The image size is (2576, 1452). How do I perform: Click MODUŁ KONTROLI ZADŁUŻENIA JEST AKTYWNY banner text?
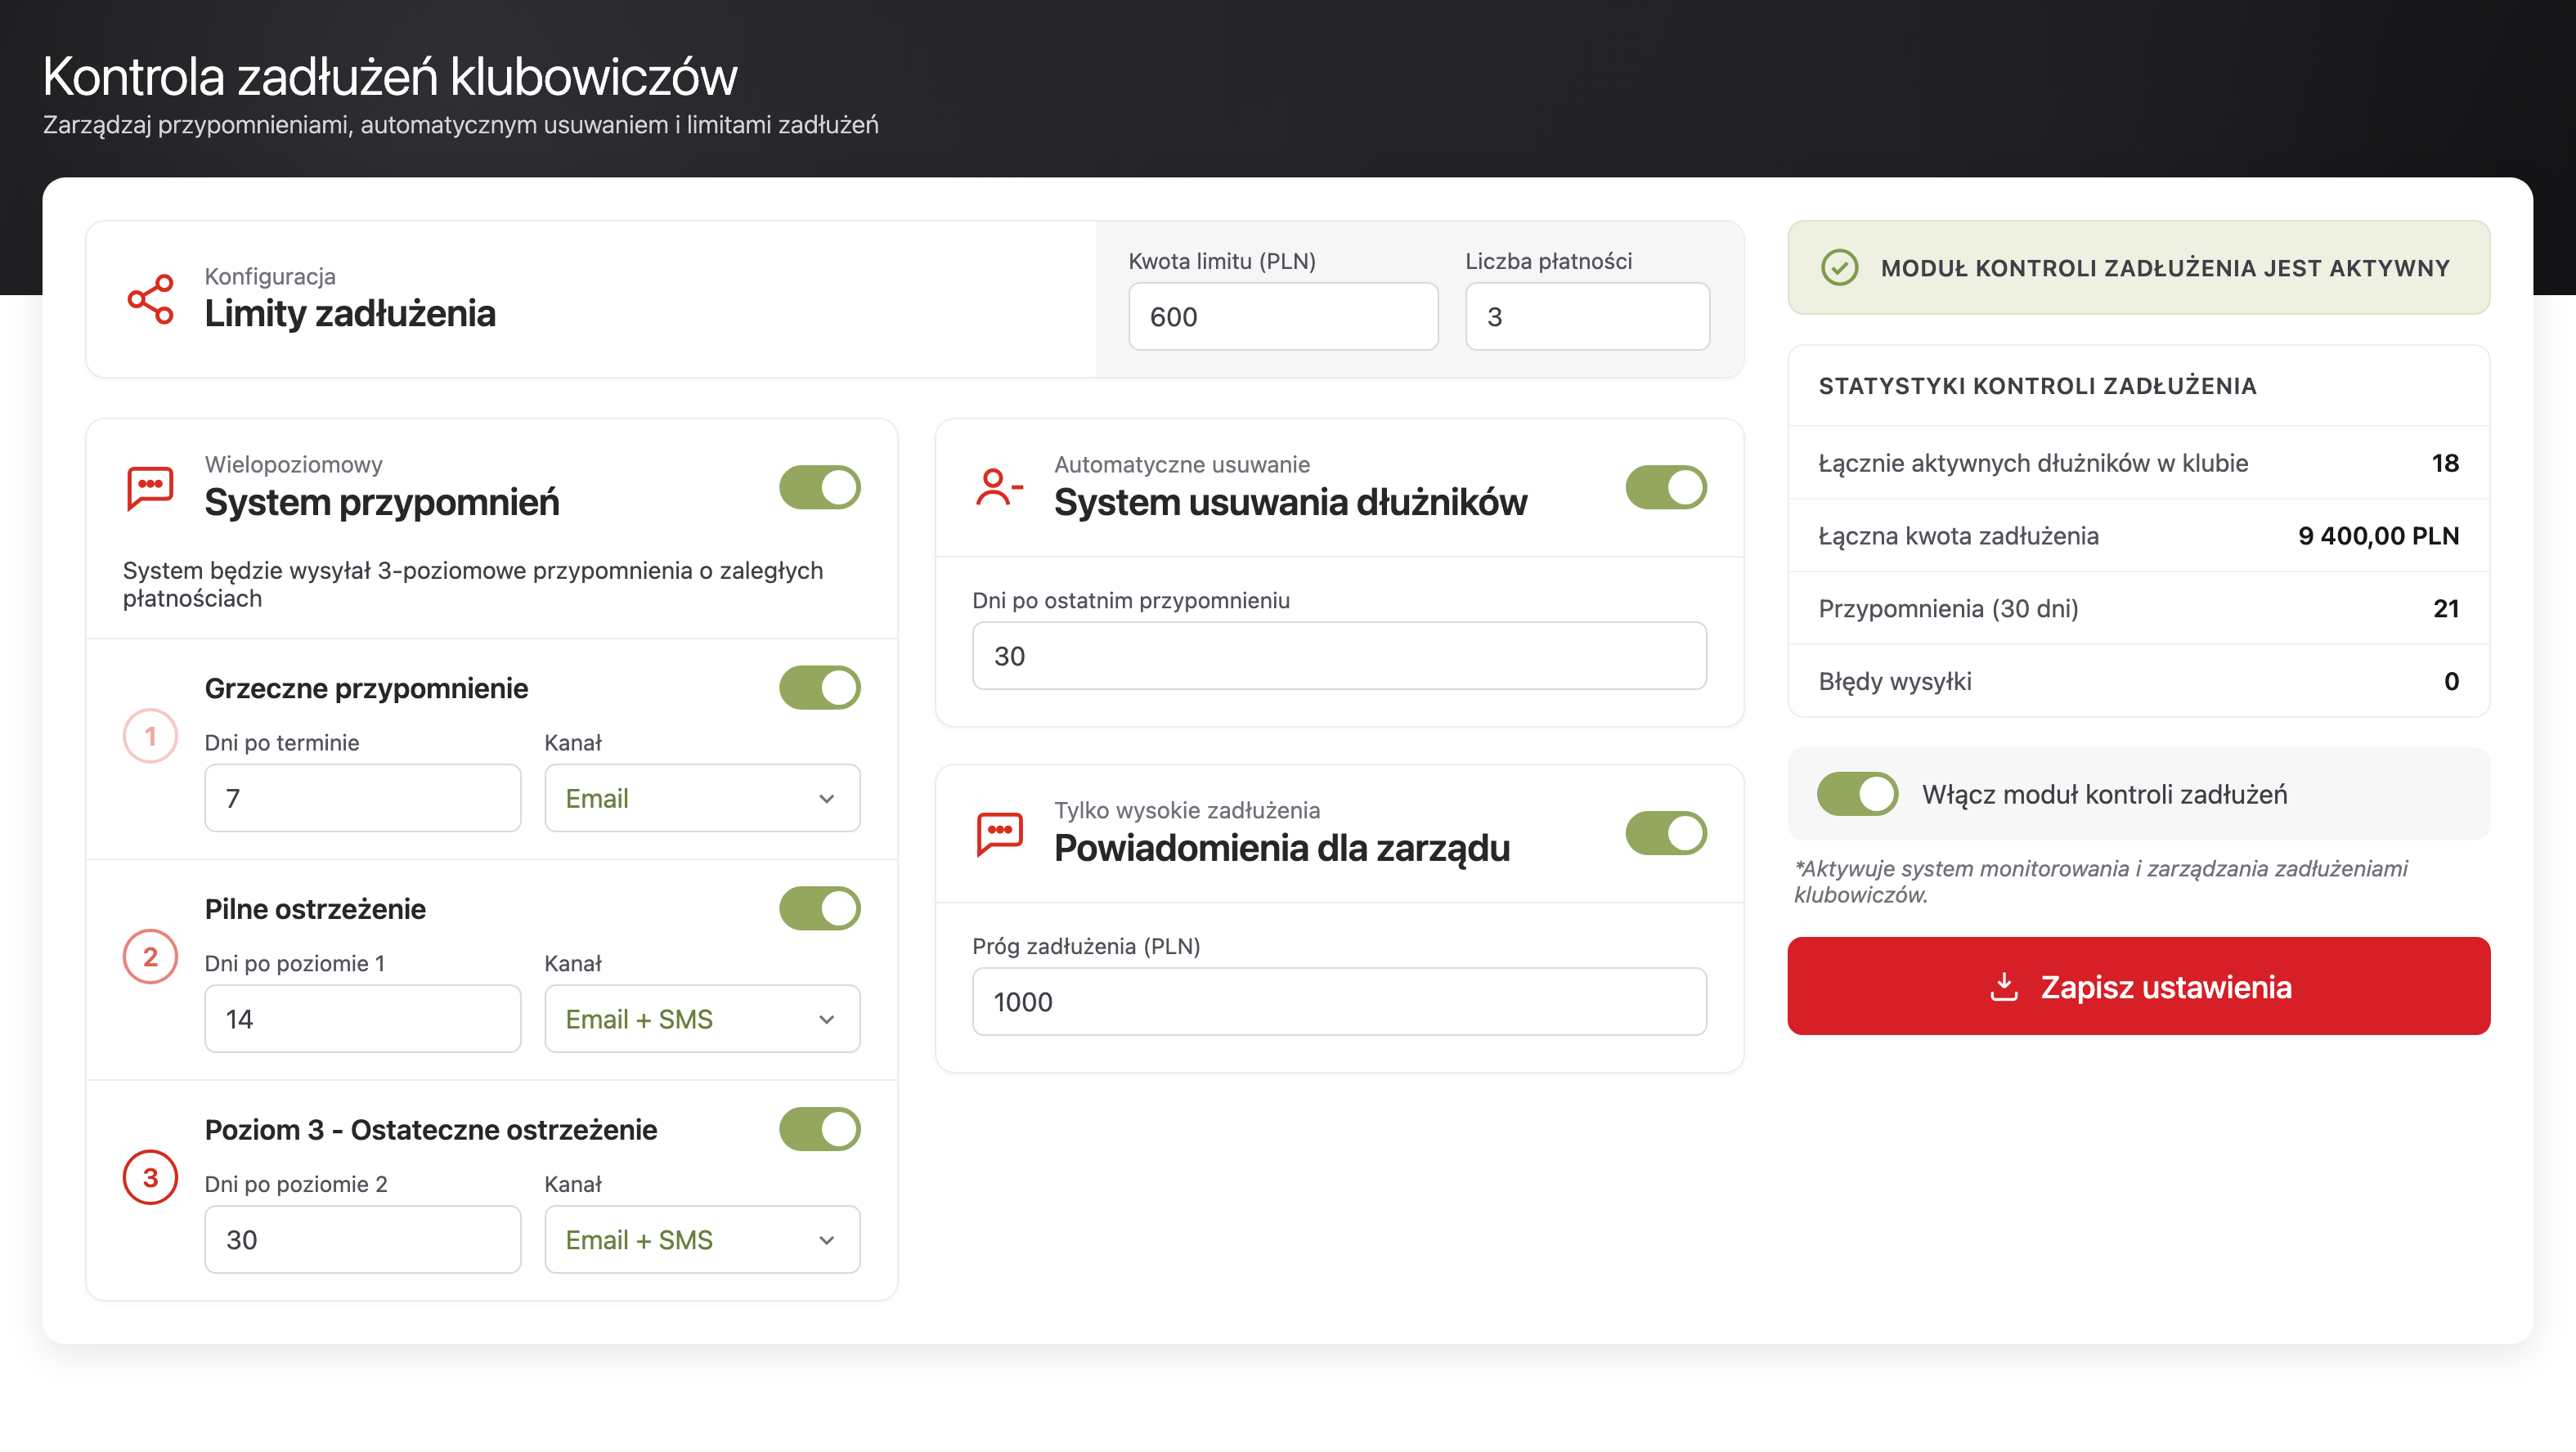coord(2165,268)
